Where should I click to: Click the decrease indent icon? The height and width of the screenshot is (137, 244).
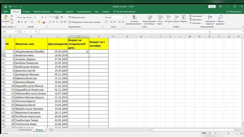point(62,22)
